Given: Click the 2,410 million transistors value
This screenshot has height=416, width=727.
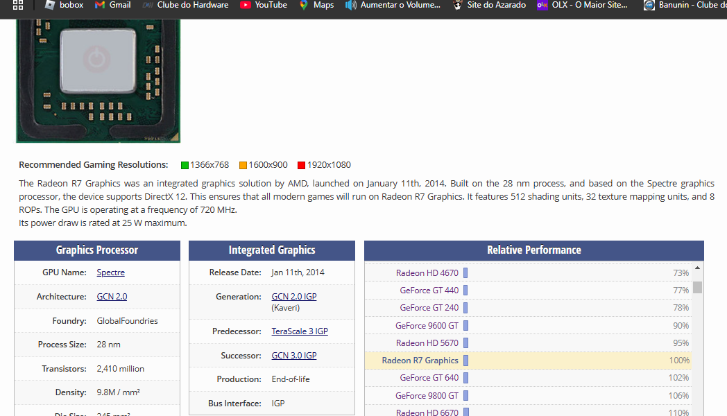Looking at the screenshot, I should 121,369.
